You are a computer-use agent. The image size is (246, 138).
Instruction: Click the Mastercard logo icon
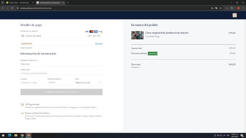tap(91, 31)
